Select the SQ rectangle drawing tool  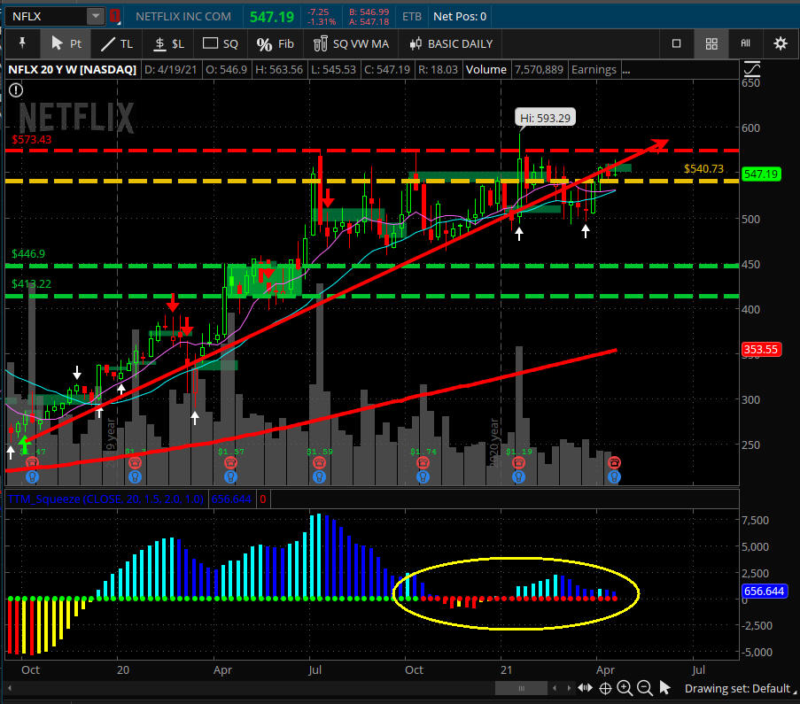click(221, 43)
